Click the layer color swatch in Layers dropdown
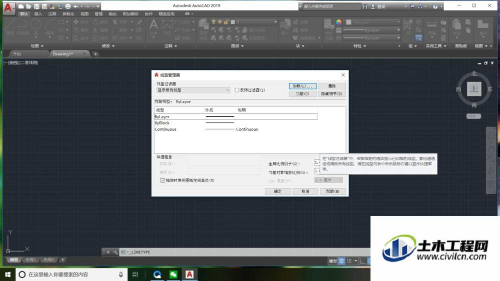This screenshot has height=281, width=500. (x=233, y=22)
